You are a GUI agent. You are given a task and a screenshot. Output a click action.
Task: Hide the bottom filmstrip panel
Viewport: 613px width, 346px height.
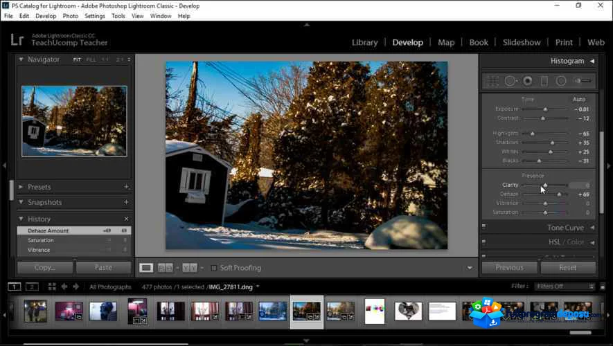(306, 340)
